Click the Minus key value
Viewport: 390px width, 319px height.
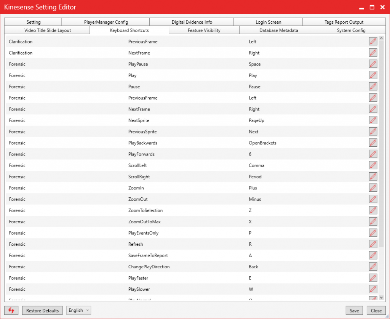[x=255, y=199]
